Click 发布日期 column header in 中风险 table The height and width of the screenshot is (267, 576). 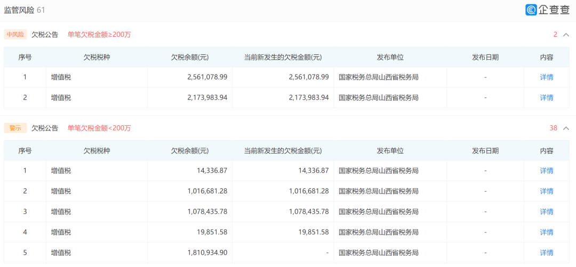(x=485, y=58)
